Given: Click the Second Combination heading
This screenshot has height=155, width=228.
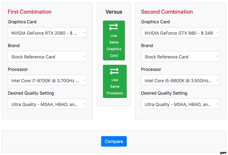Looking at the screenshot, I should 167,12.
